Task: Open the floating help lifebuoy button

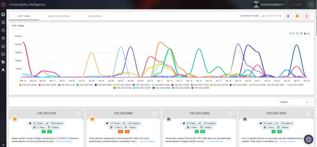Action: 308,140
